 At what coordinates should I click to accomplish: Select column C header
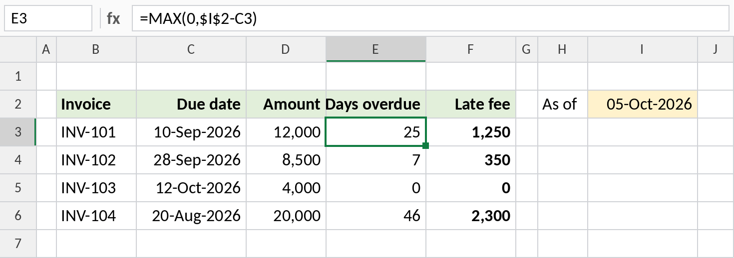tap(191, 49)
